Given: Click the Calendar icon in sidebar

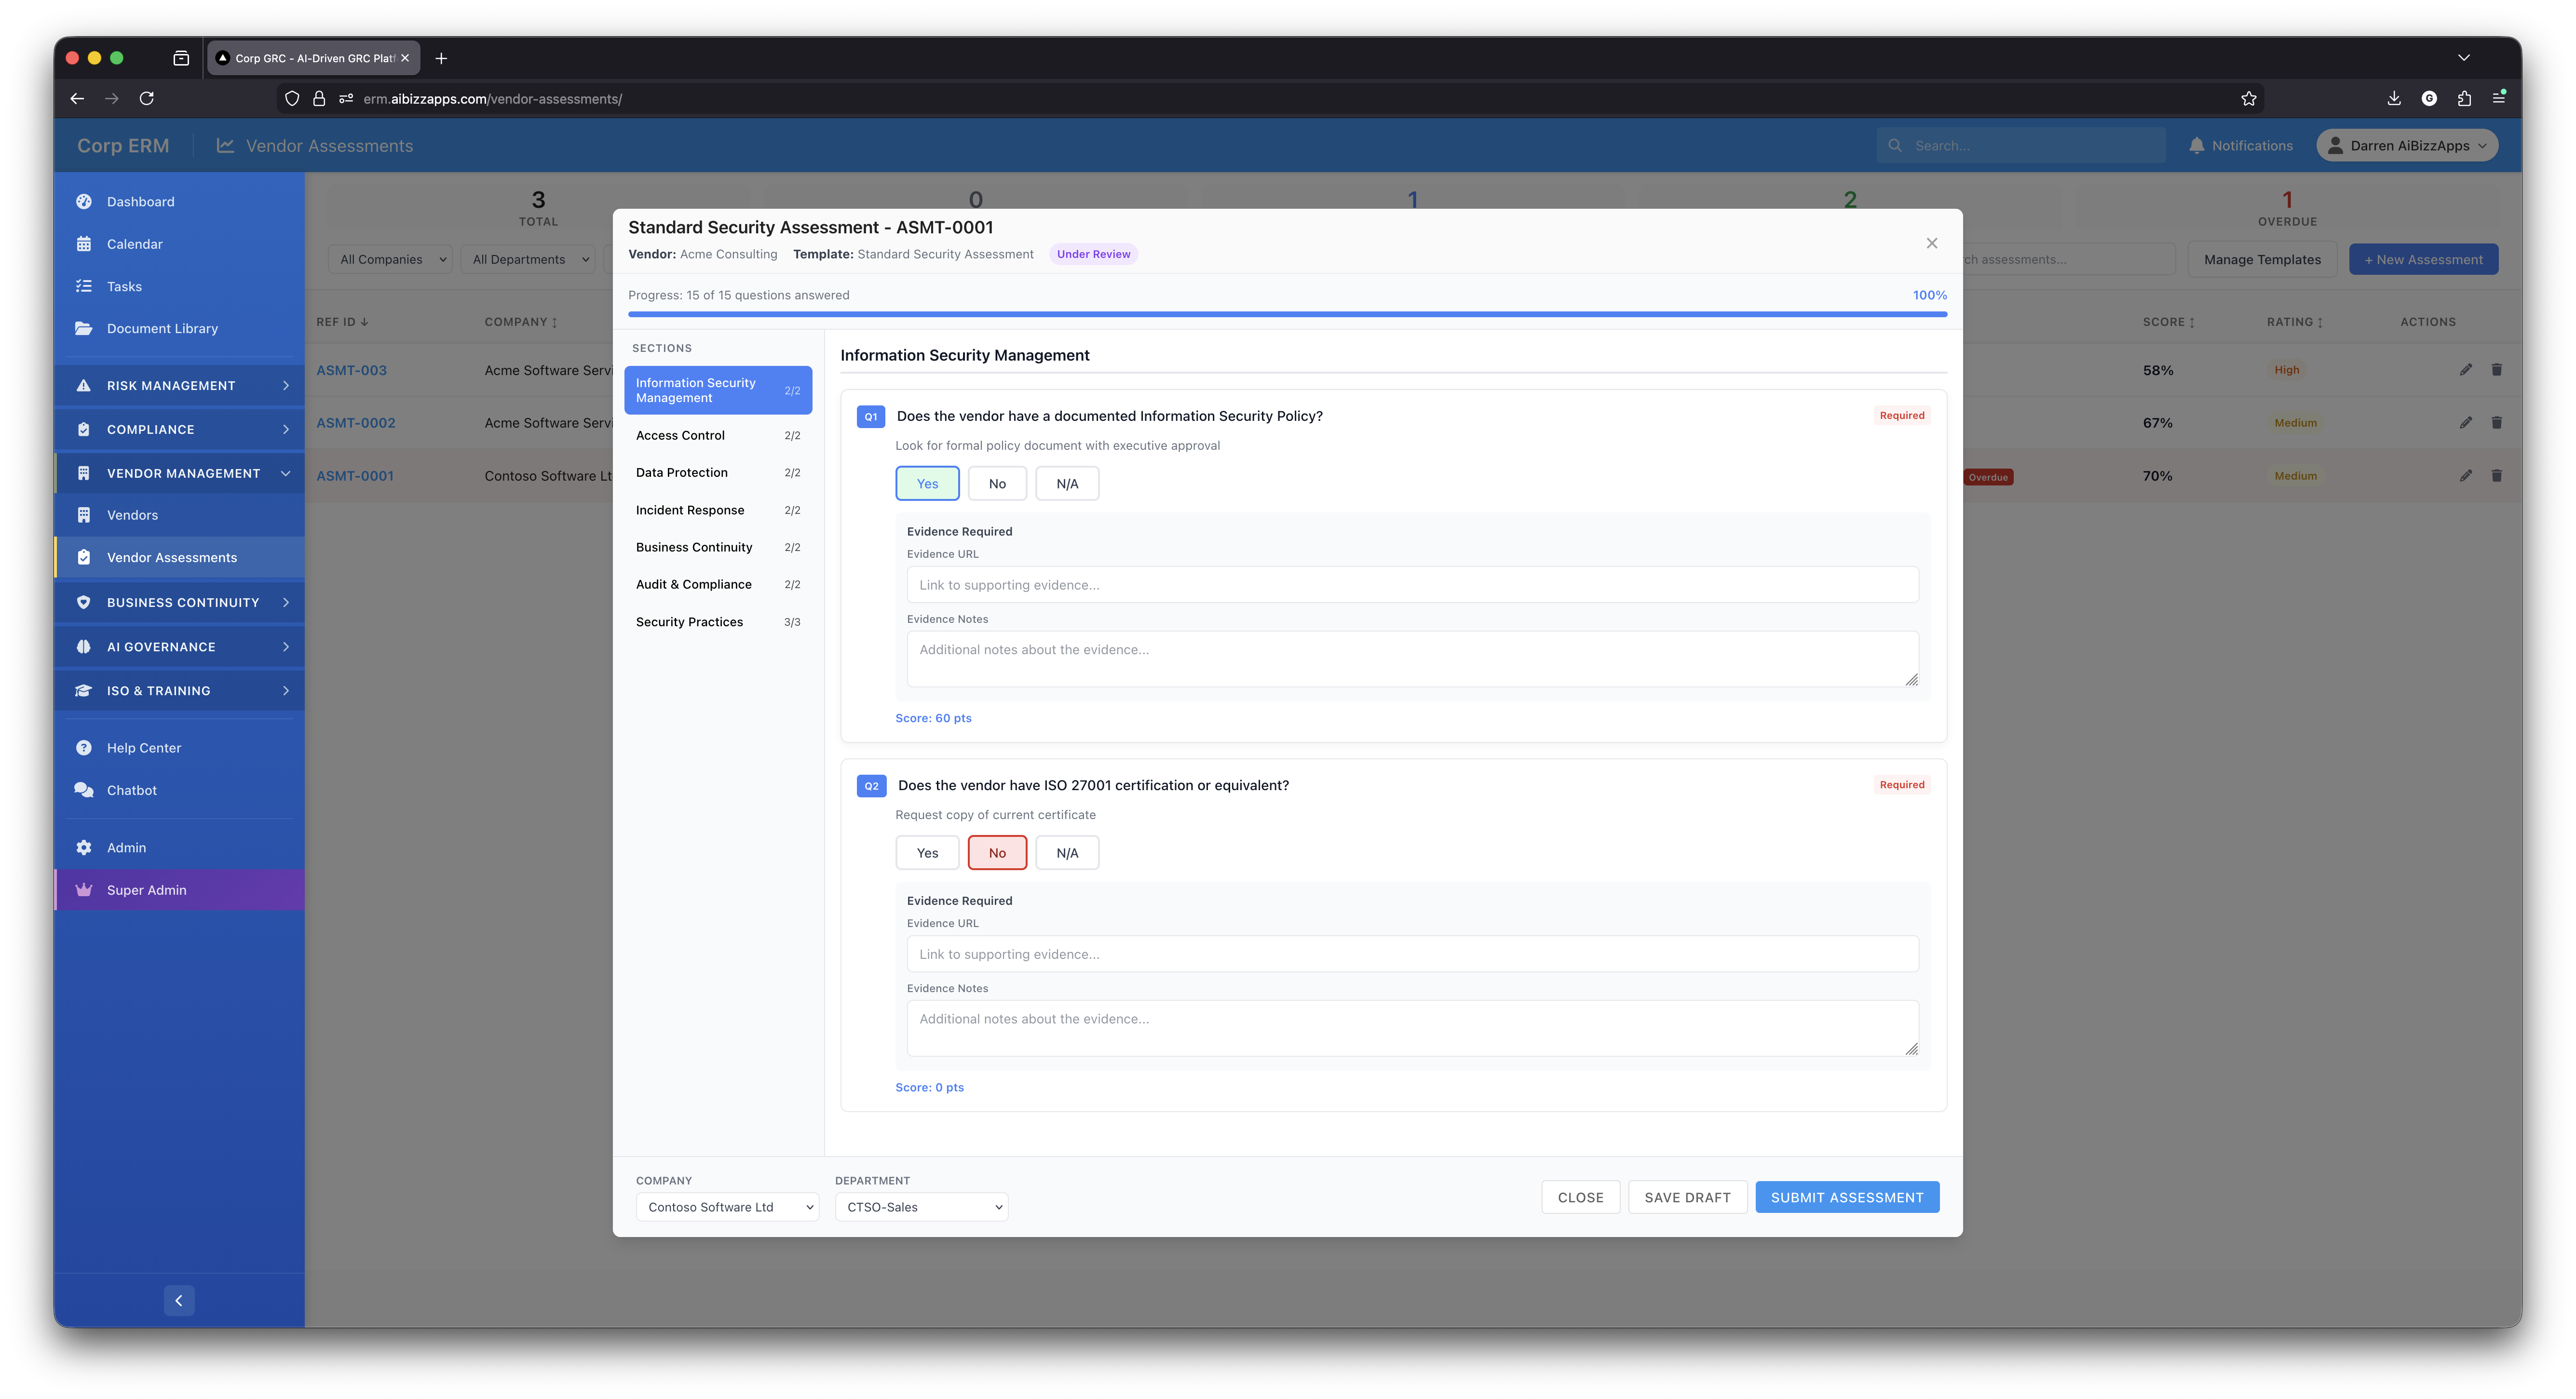Looking at the screenshot, I should [x=84, y=244].
